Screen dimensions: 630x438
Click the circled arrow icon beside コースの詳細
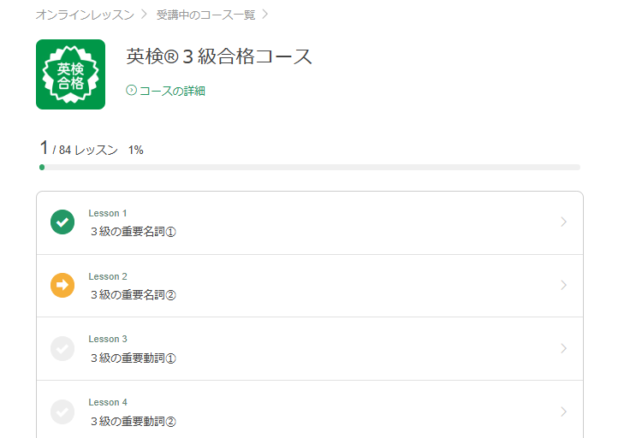(131, 91)
